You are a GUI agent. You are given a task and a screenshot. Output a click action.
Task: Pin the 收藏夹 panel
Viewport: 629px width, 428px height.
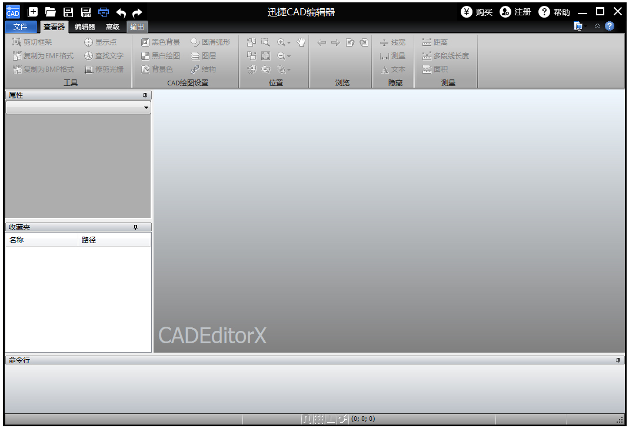click(x=135, y=227)
